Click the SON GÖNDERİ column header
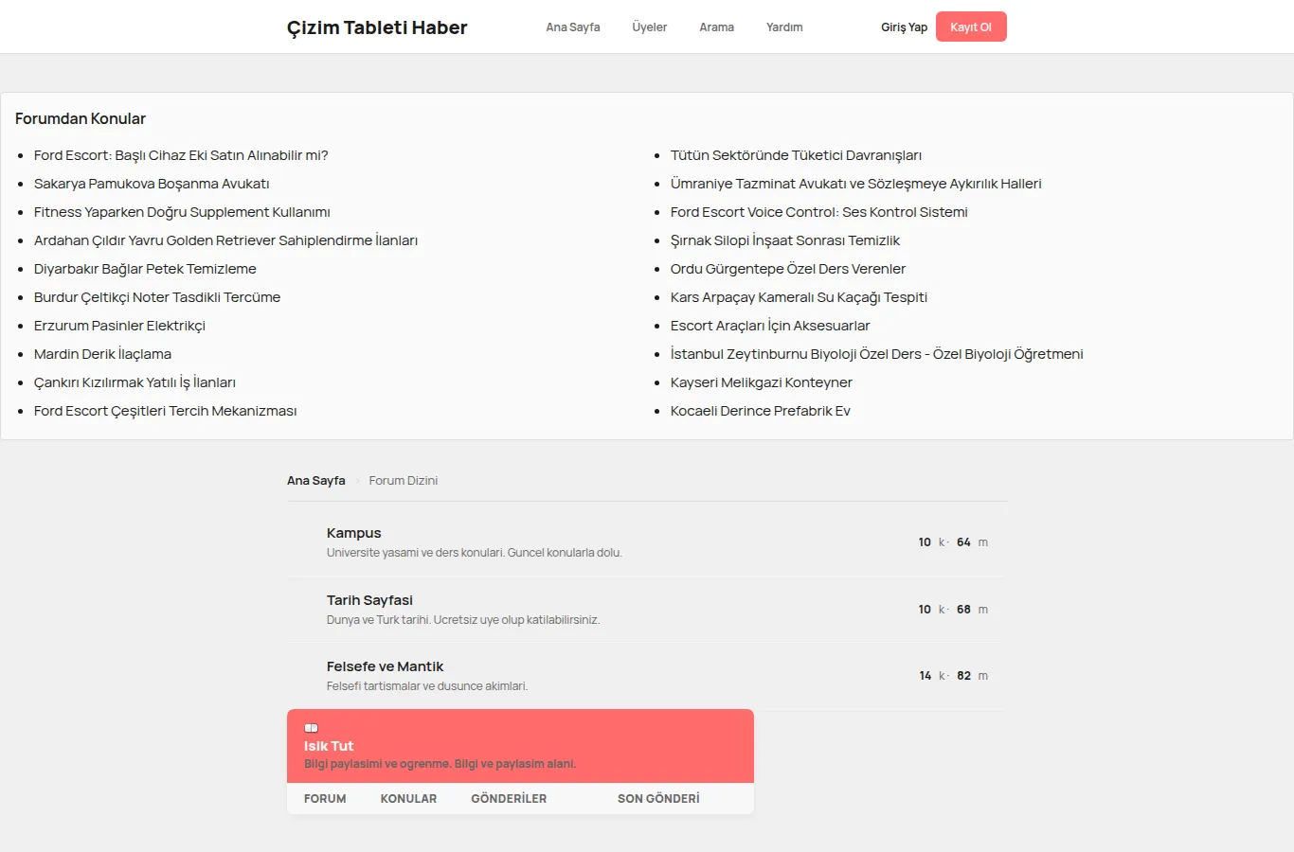Viewport: 1294px width, 852px height. 658,799
